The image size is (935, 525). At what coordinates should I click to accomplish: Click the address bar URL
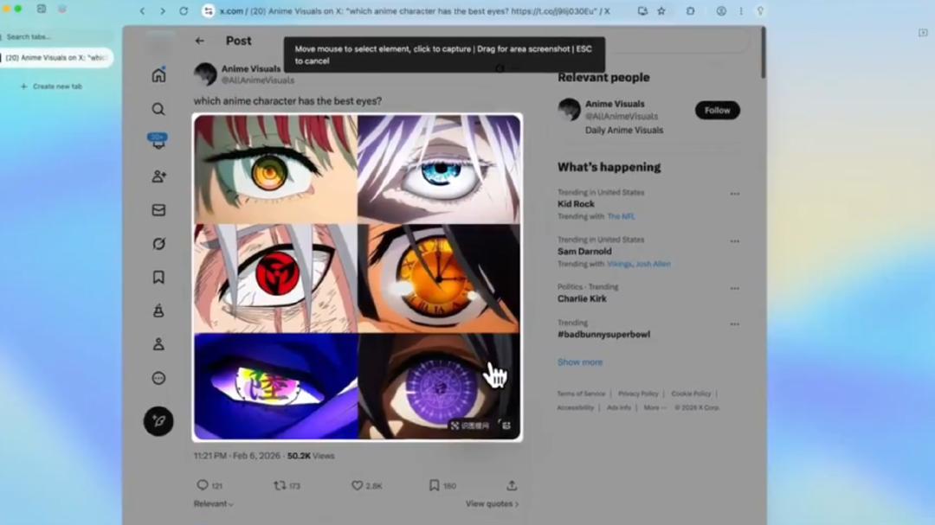point(415,10)
